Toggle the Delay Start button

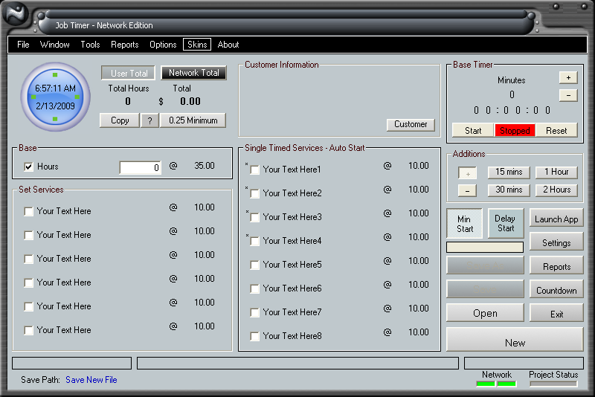tap(506, 224)
